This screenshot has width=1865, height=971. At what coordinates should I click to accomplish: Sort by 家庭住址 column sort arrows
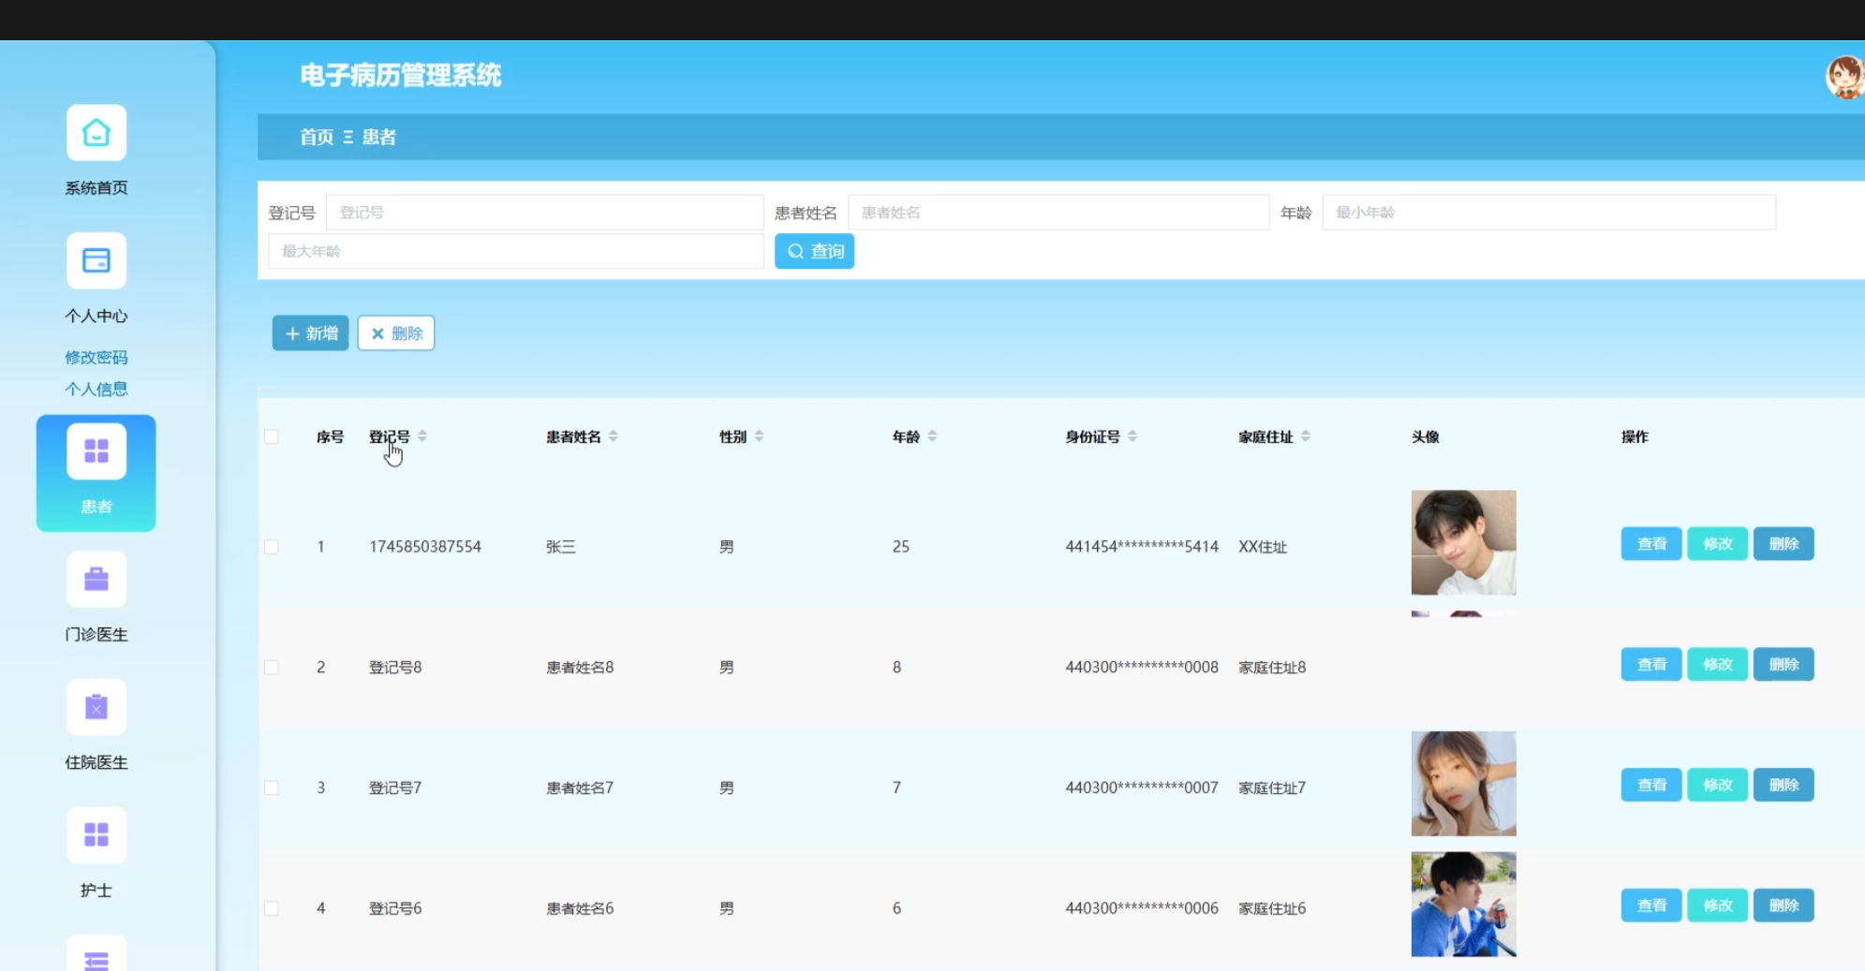point(1306,436)
